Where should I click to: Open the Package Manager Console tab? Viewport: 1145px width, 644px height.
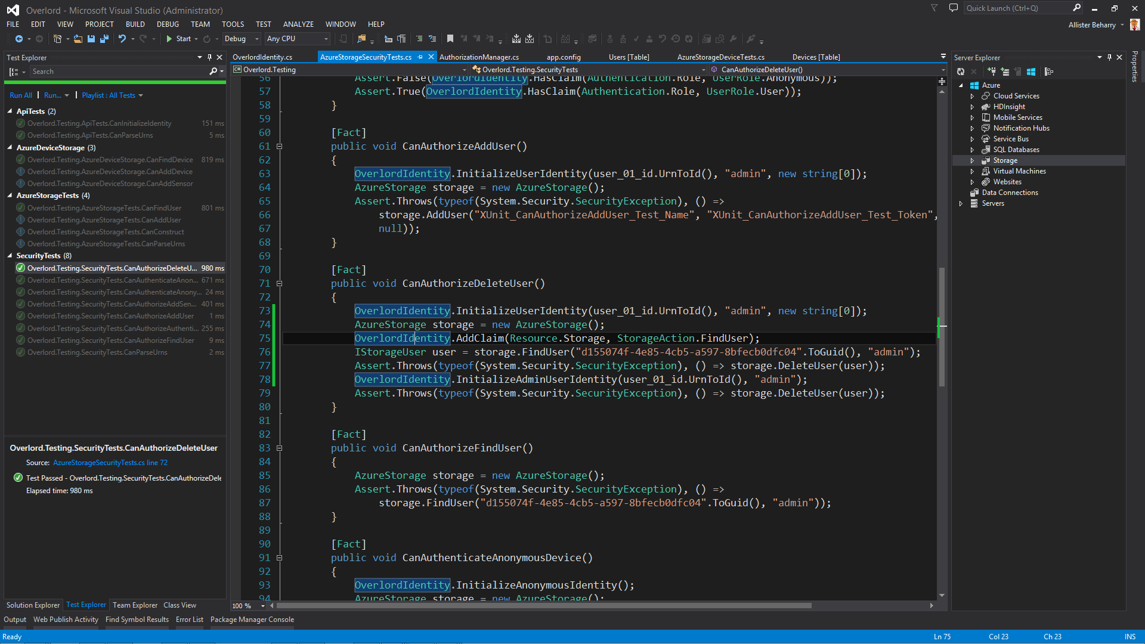point(252,620)
